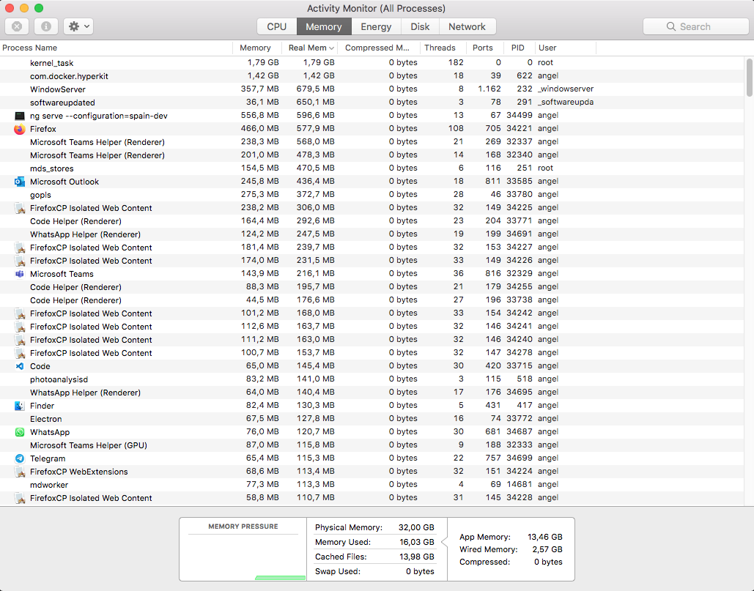The image size is (754, 591).
Task: Click the Quit Process stop icon
Action: click(x=17, y=26)
